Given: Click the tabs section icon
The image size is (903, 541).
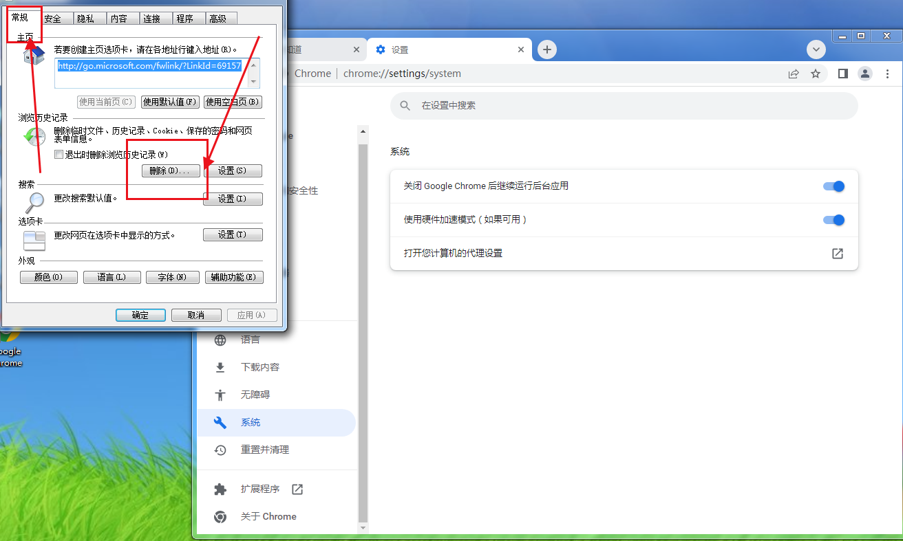Looking at the screenshot, I should point(34,240).
